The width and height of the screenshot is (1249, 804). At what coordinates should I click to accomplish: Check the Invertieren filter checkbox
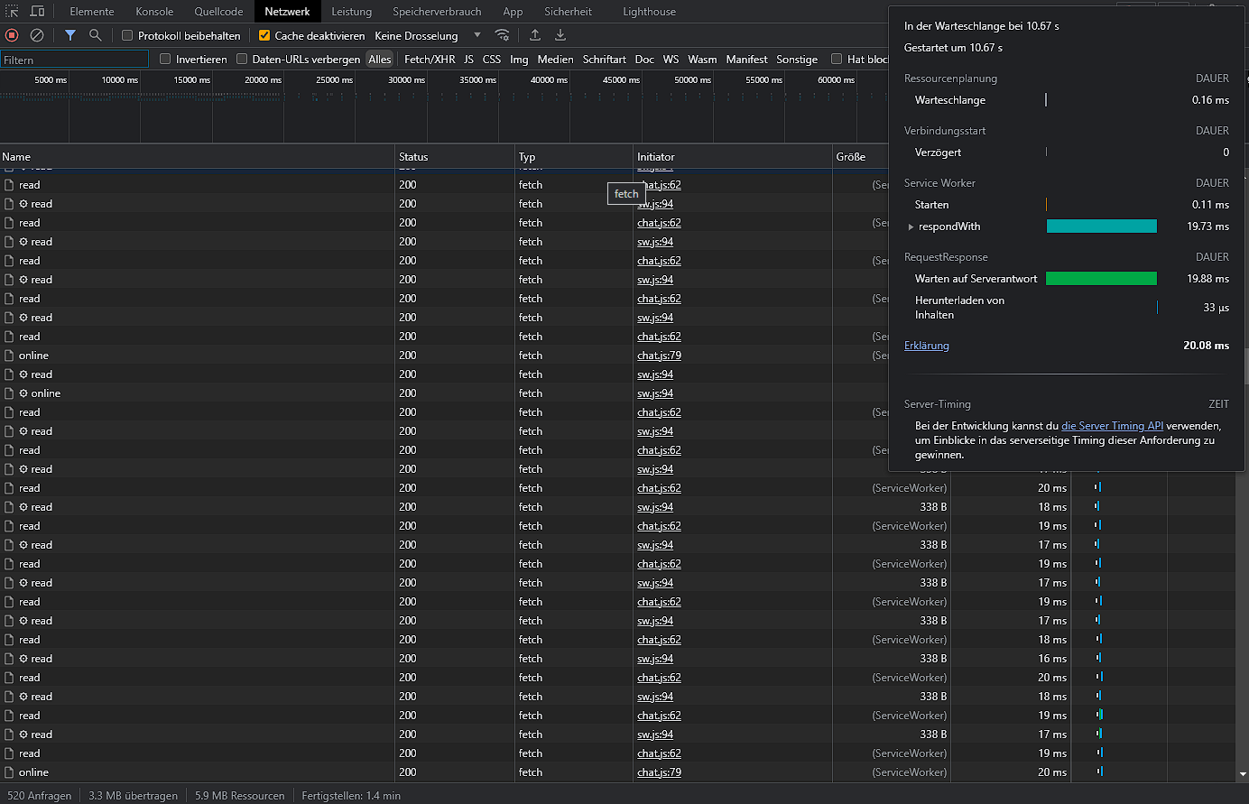point(165,60)
